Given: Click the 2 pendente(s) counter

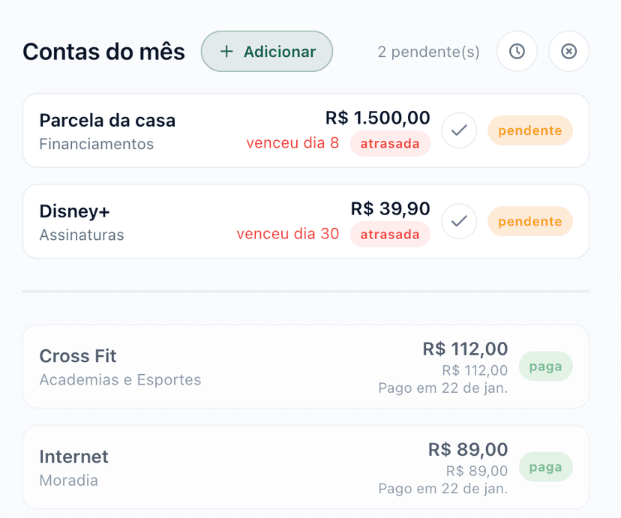Looking at the screenshot, I should point(428,52).
